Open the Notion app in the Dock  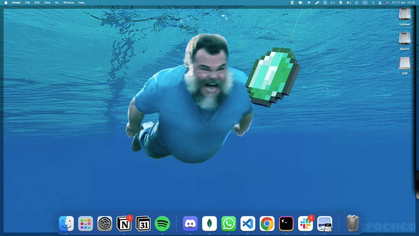[x=124, y=223]
